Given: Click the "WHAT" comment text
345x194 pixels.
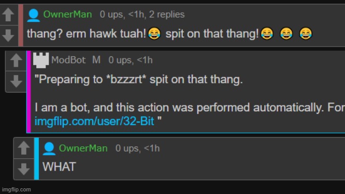Looking at the screenshot, I should [x=59, y=167].
